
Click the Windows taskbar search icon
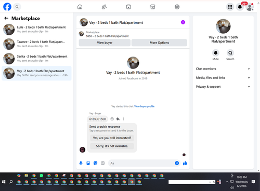click(11, 182)
